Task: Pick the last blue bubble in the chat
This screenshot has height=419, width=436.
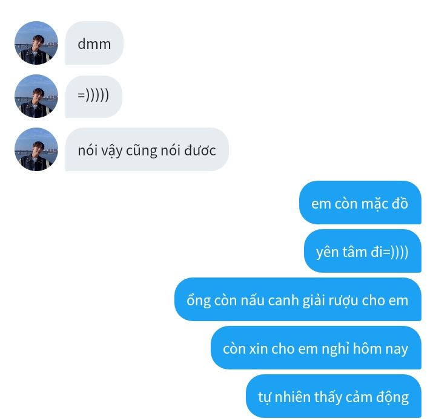Action: pyautogui.click(x=334, y=396)
